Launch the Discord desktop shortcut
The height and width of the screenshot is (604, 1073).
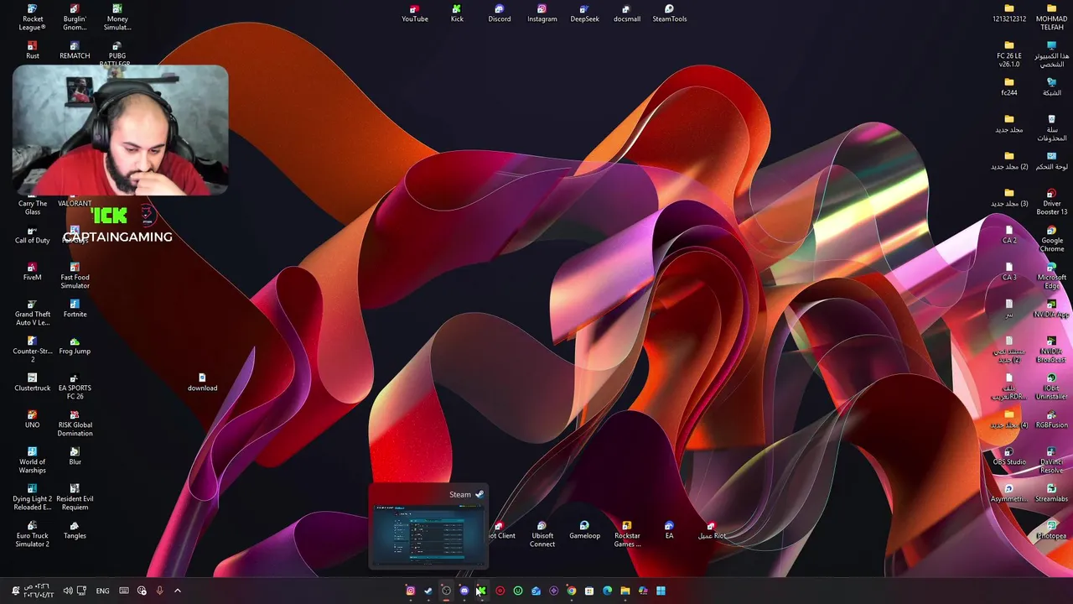pyautogui.click(x=500, y=13)
